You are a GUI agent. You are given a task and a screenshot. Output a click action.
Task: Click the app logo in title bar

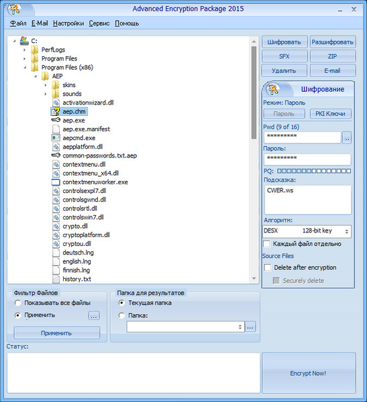point(15,9)
